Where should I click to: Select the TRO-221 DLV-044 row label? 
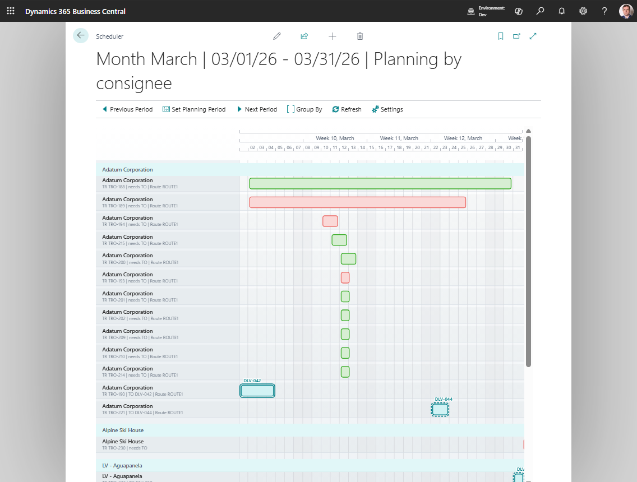(168, 409)
